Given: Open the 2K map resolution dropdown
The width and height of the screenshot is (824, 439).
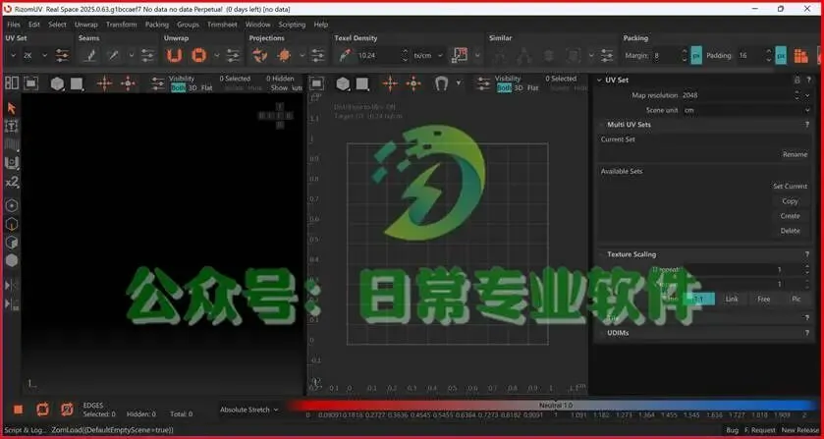Looking at the screenshot, I should pyautogui.click(x=35, y=55).
